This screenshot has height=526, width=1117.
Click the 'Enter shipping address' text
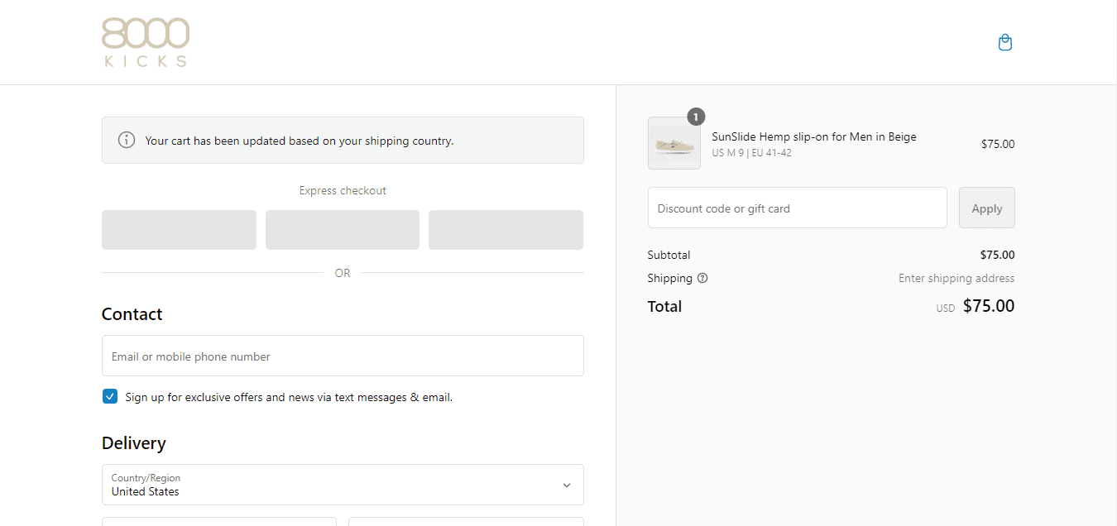956,278
